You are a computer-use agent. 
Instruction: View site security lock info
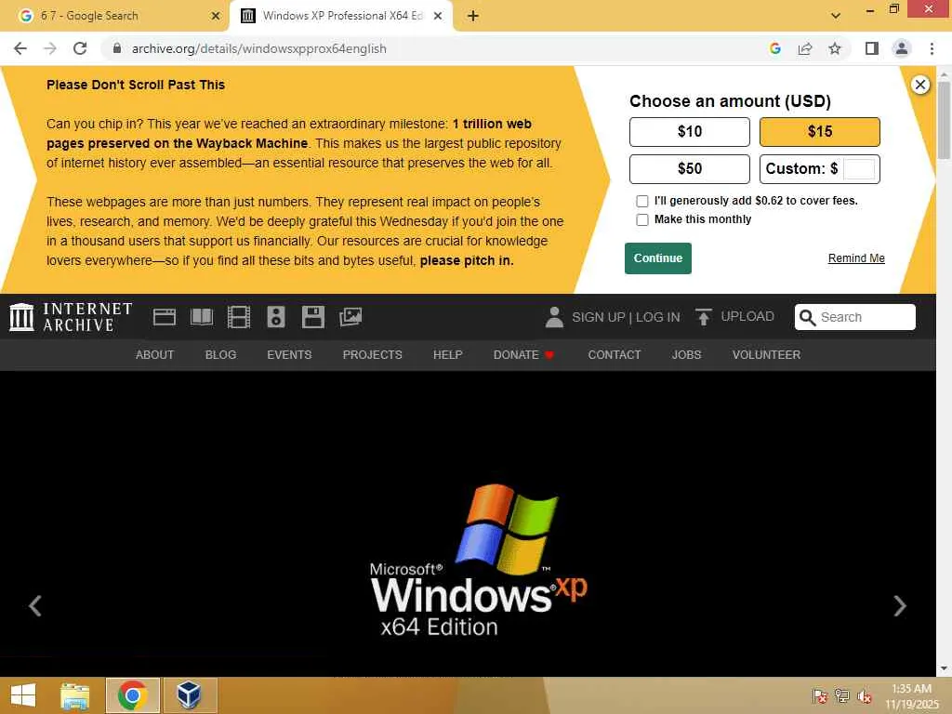coord(117,48)
